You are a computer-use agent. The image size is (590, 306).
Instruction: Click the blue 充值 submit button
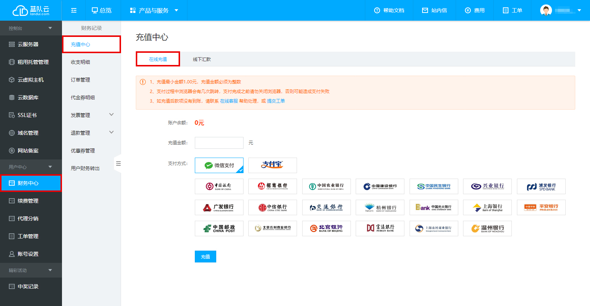206,257
